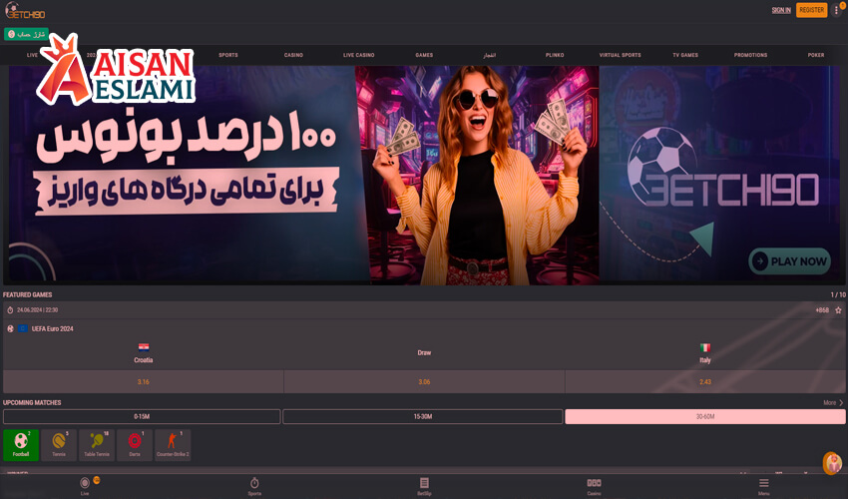Image resolution: width=848 pixels, height=499 pixels.
Task: Open the TV GAMES navigation tab
Action: click(685, 55)
